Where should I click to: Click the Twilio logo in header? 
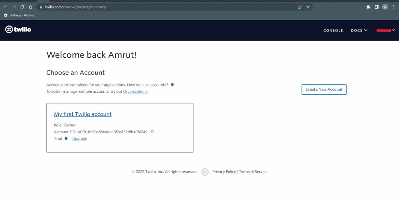pos(18,29)
